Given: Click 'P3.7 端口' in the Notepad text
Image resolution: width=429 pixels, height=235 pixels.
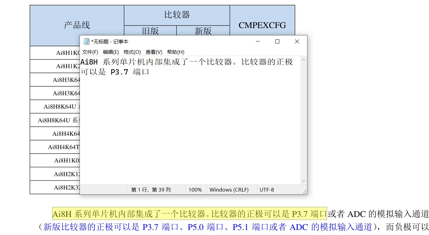Looking at the screenshot, I should point(130,72).
